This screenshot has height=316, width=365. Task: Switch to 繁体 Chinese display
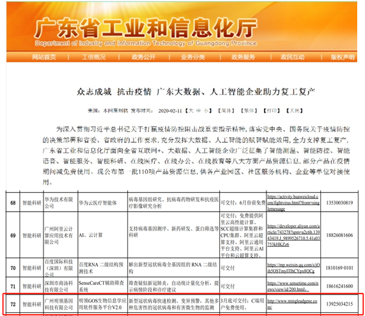coord(249,111)
